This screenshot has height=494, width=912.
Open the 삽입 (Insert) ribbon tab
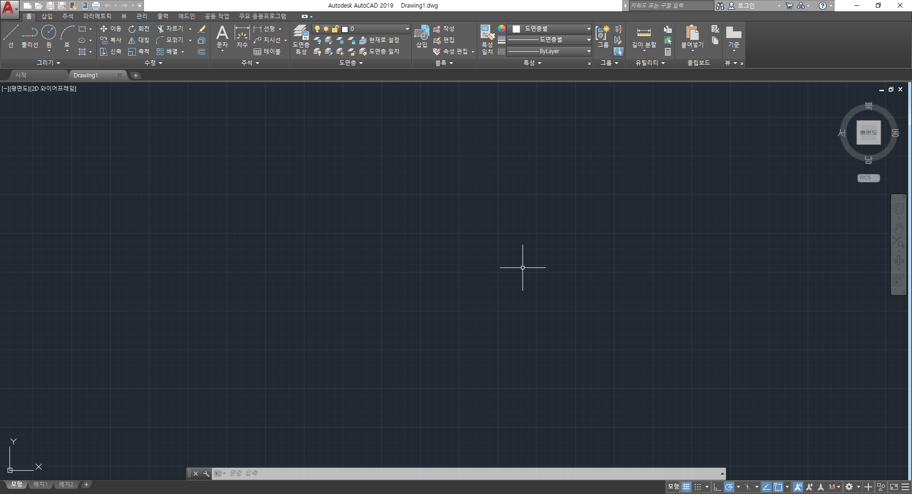47,16
